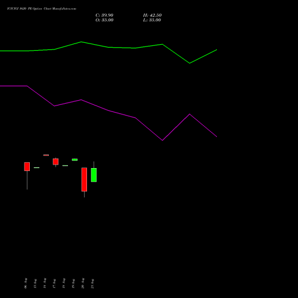Click the low value L: 35.00
The height and width of the screenshot is (298, 298).
pyautogui.click(x=152, y=20)
